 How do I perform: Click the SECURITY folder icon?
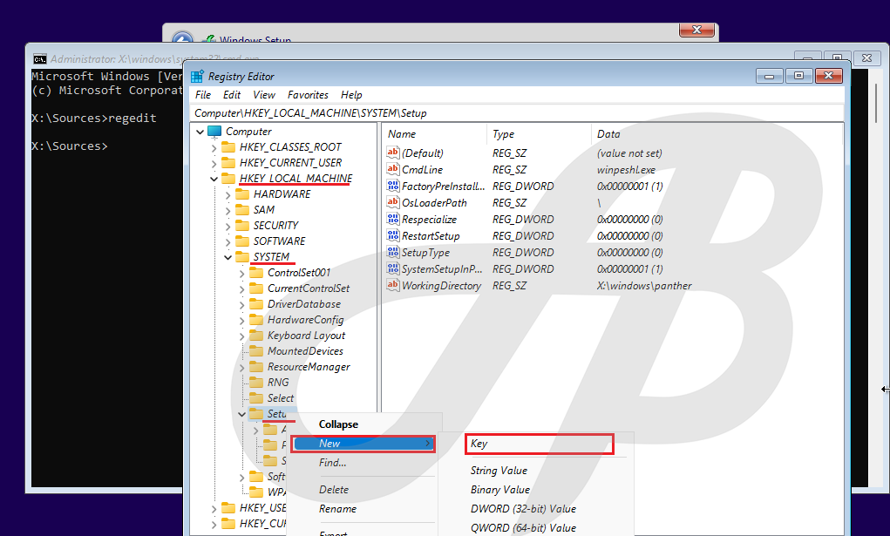click(x=242, y=226)
